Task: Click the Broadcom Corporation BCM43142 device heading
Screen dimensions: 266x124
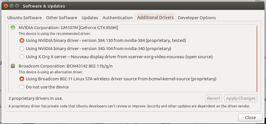Action: (66, 66)
